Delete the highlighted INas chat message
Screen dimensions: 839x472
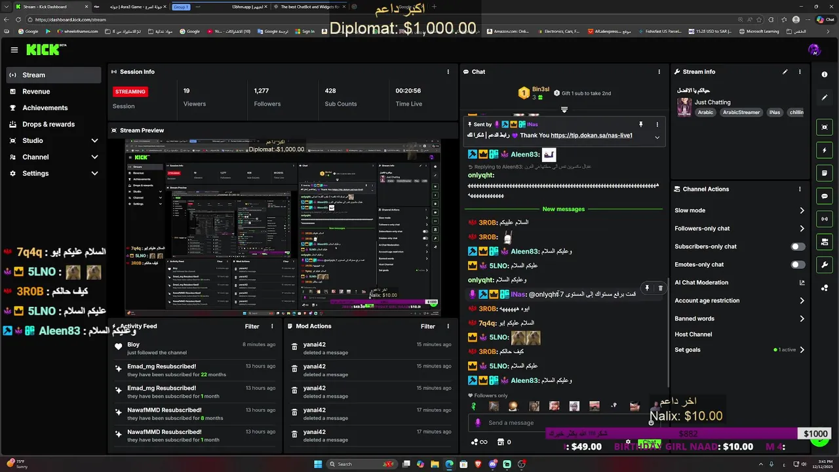[660, 288]
